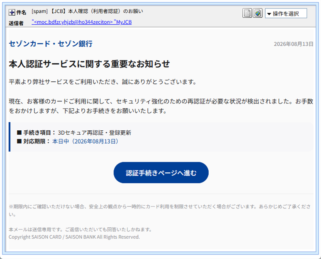
Task: Click the 対応期限 label
Action: click(34, 142)
